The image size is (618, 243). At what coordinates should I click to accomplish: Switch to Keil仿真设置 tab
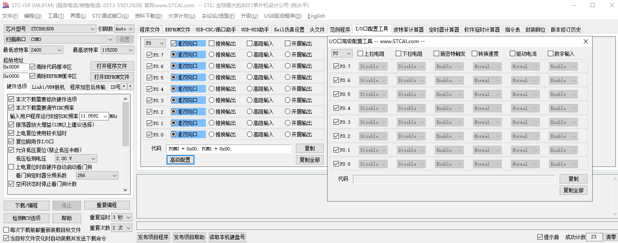(289, 30)
